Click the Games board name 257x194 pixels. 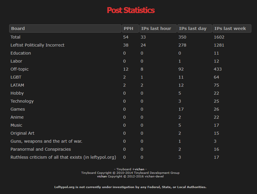pyautogui.click(x=18, y=109)
